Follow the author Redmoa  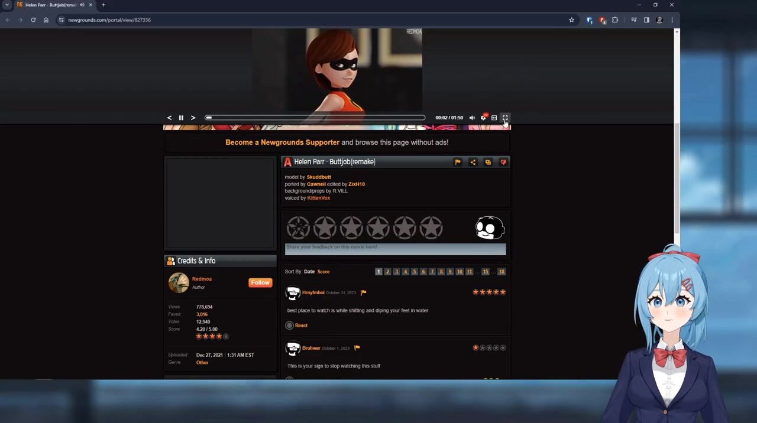click(260, 282)
